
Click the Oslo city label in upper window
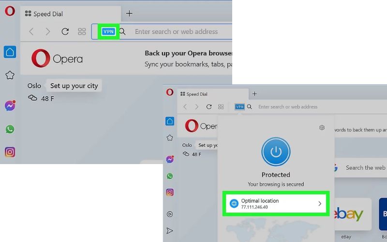coord(34,86)
